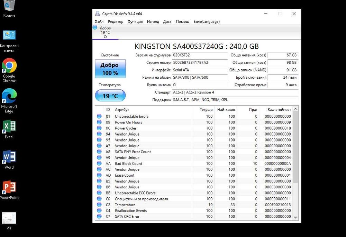This screenshot has width=346, height=237.
Task: Click the Raw стойност column header
Action: tap(276, 110)
